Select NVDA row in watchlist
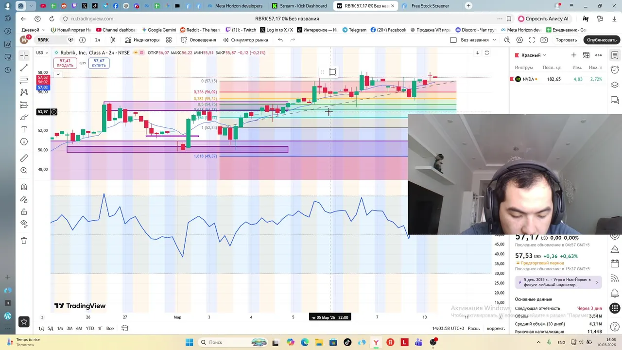The width and height of the screenshot is (622, 350). coord(558,79)
